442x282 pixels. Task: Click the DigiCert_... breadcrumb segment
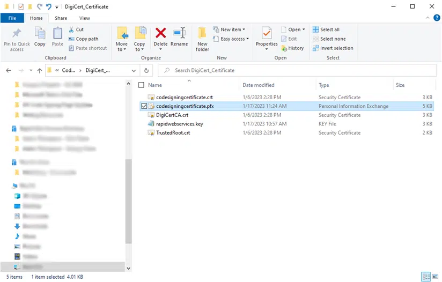click(98, 70)
